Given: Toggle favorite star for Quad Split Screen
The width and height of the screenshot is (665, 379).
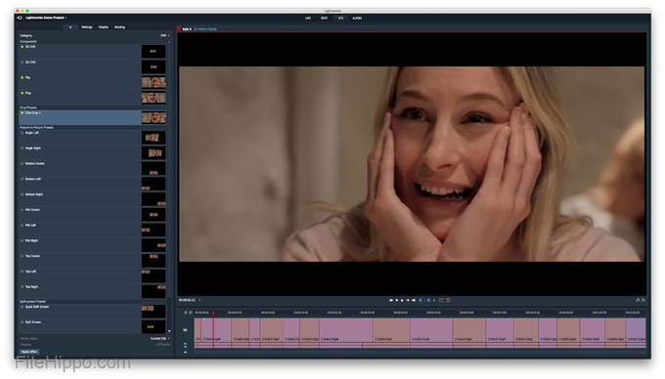Looking at the screenshot, I should click(22, 307).
